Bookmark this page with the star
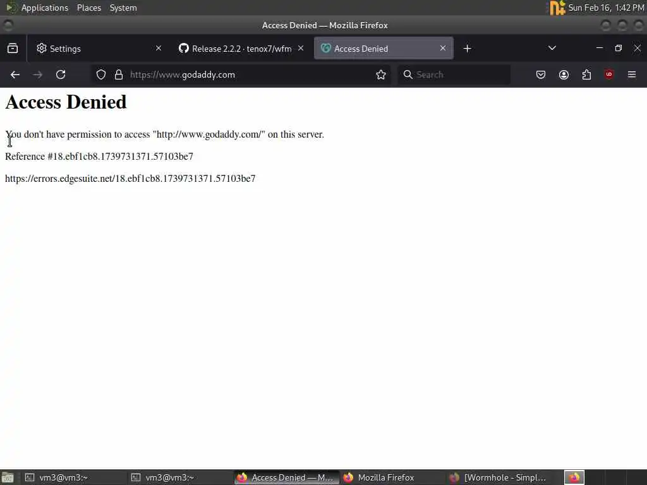Screen dimensions: 647x485 381,75
